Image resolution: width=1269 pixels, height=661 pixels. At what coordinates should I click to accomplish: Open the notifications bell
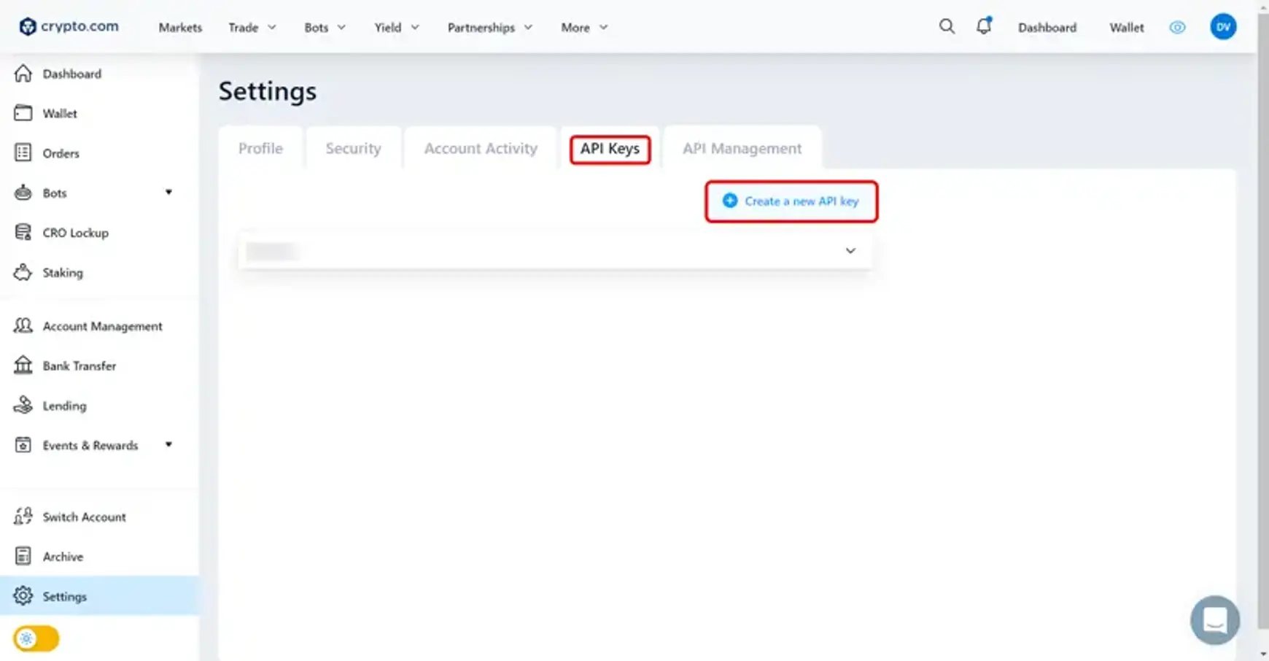click(x=983, y=26)
